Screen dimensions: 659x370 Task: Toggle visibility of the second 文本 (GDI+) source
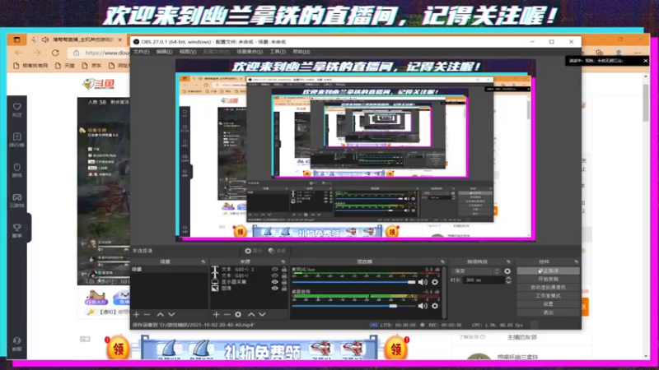274,275
